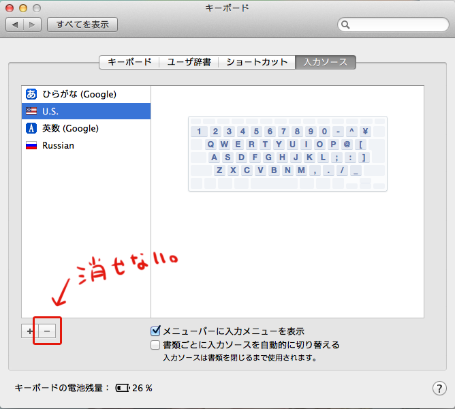Open help with the question mark button
The image size is (455, 409).
tap(439, 388)
